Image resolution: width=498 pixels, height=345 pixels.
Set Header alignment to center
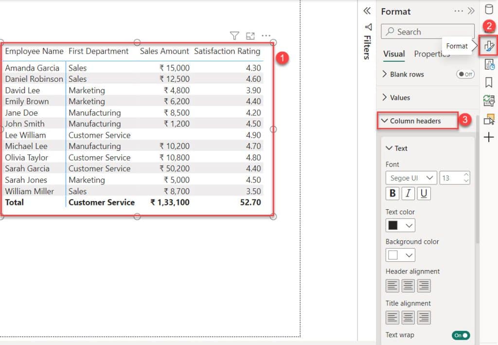click(x=408, y=286)
